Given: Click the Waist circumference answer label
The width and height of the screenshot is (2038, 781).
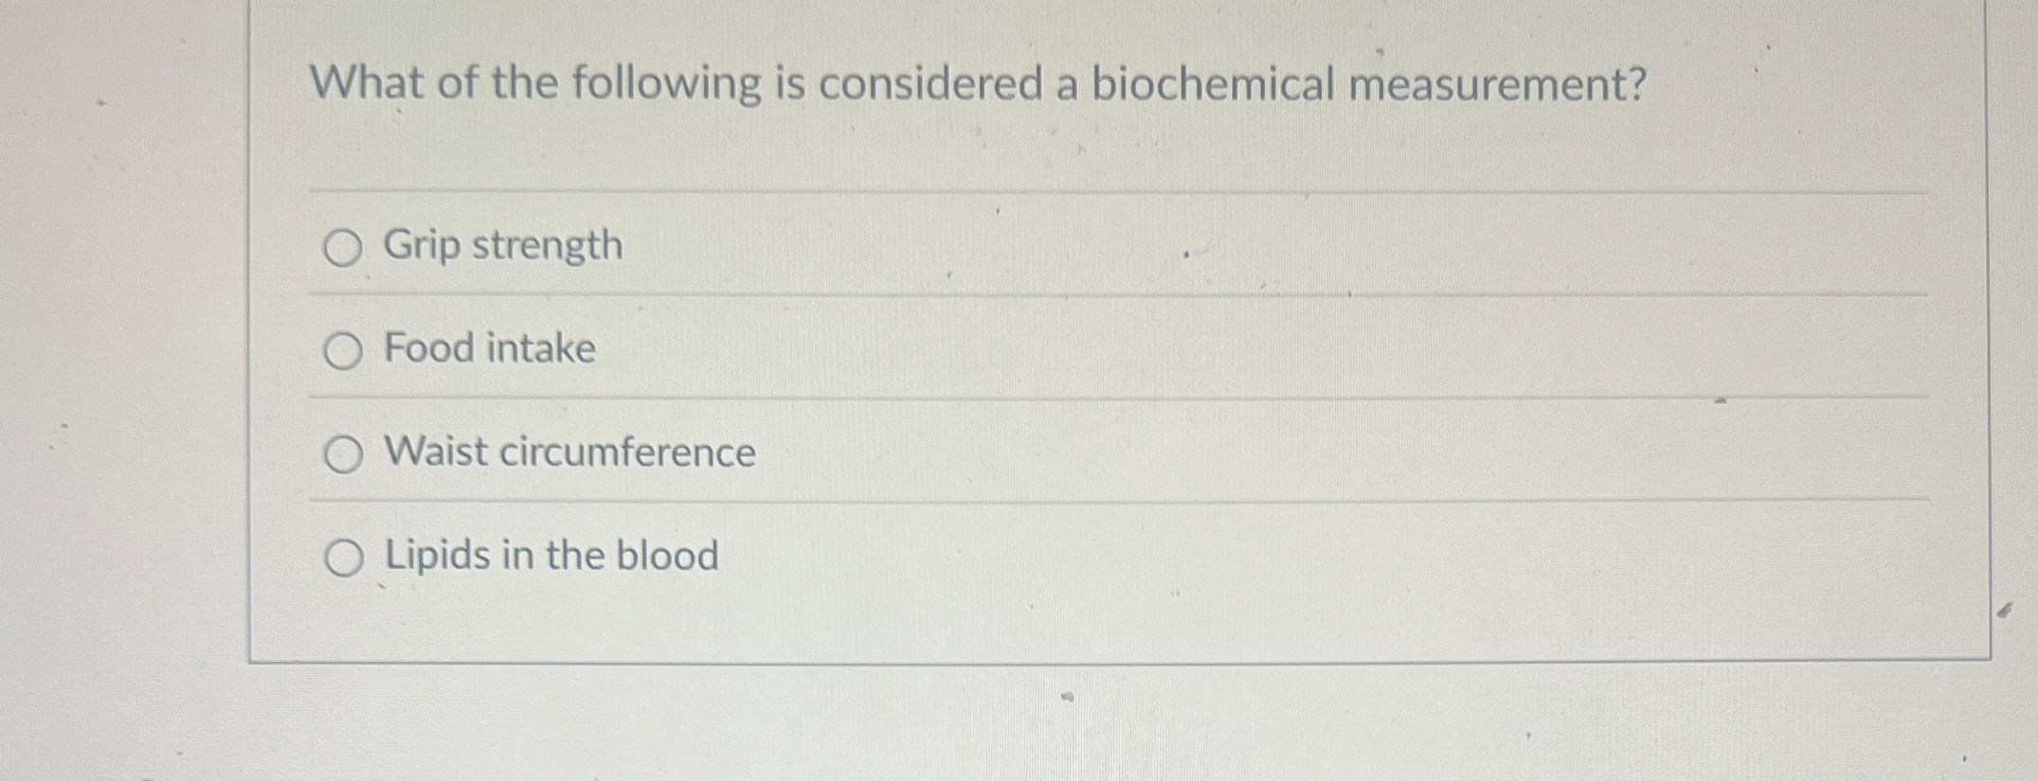Looking at the screenshot, I should [x=569, y=453].
